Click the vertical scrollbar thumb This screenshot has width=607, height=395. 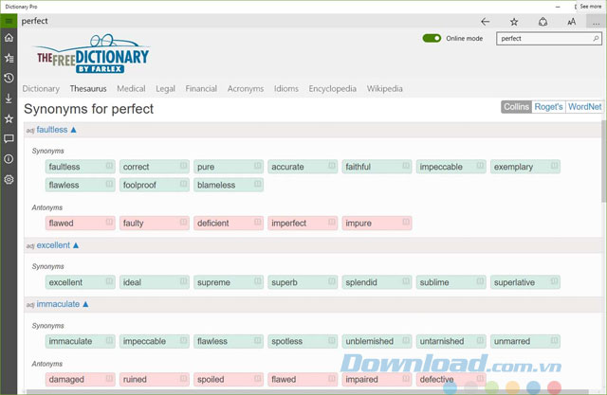click(x=604, y=161)
